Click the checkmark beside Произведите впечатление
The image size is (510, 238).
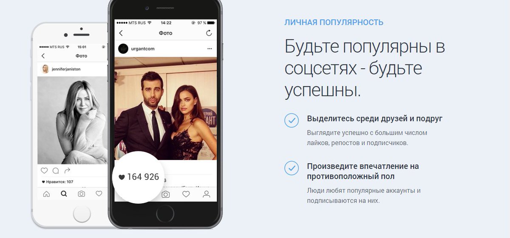(x=292, y=168)
